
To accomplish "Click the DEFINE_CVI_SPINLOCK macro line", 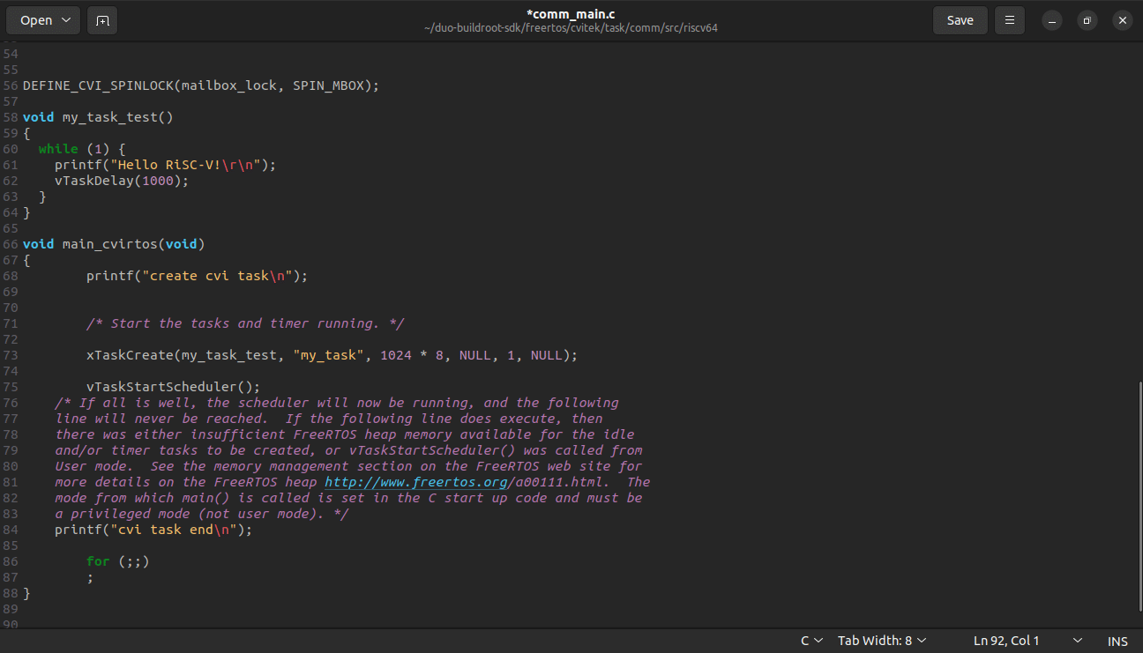I will (200, 85).
